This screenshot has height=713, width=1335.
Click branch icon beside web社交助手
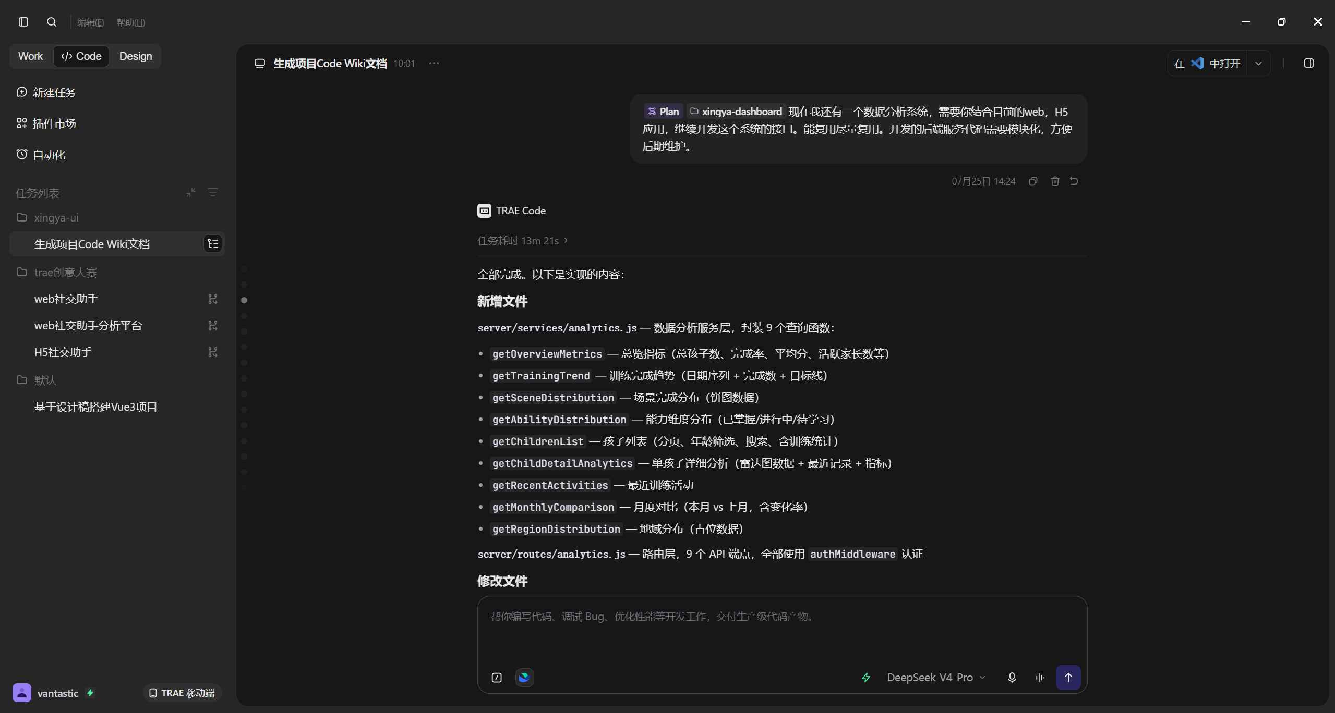coord(213,299)
